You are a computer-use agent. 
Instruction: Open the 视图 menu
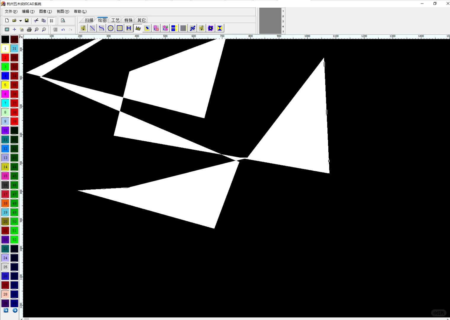(63, 12)
